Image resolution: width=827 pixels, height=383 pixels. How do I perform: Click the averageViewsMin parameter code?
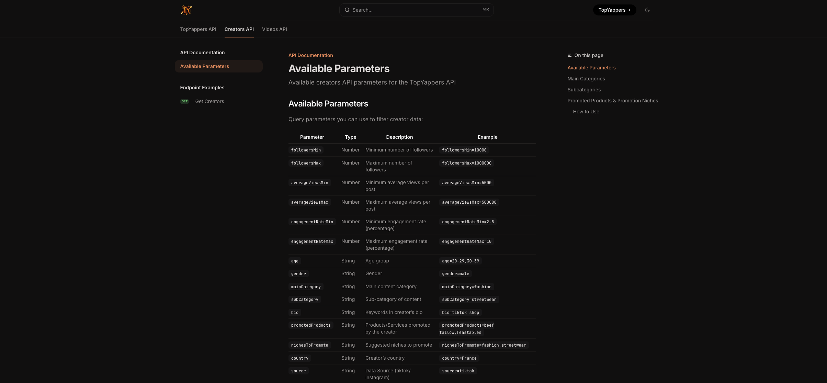309,183
